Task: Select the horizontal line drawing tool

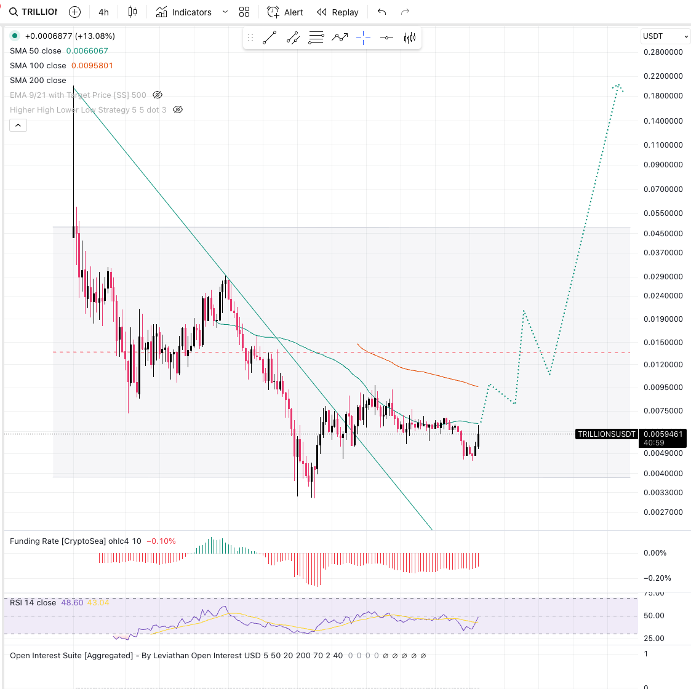Action: (x=386, y=38)
